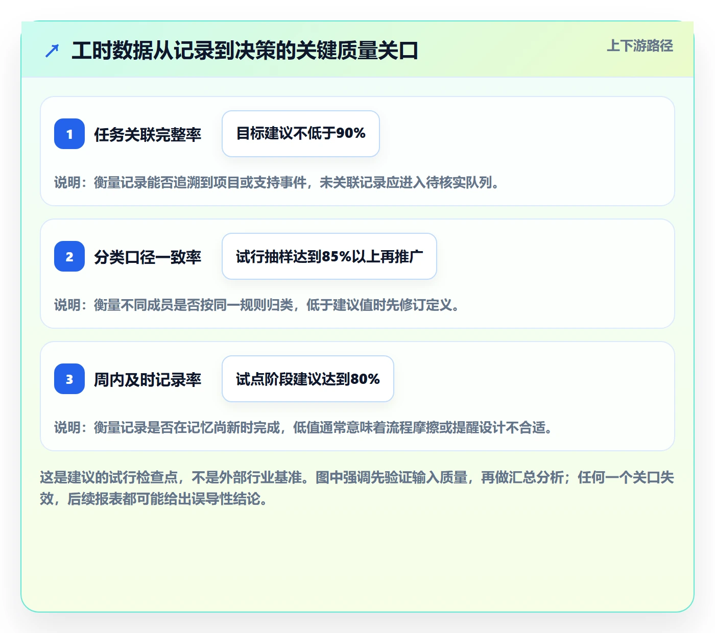Click the step 1 number badge

tap(69, 134)
